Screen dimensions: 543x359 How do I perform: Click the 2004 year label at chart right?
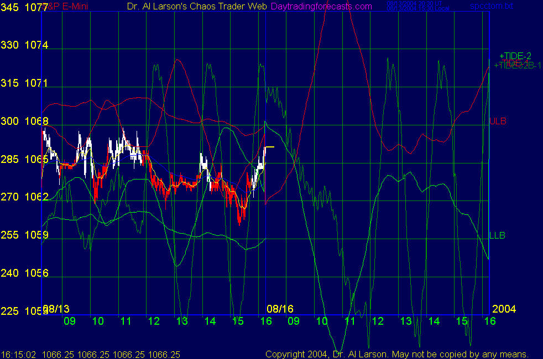(504, 309)
